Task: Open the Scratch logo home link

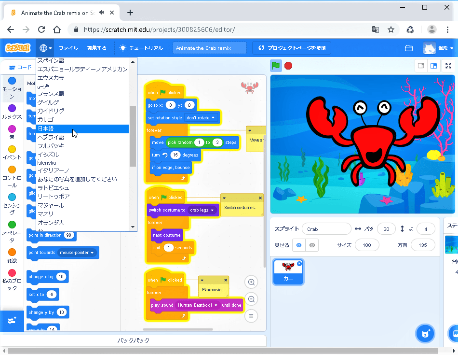Action: coord(18,48)
